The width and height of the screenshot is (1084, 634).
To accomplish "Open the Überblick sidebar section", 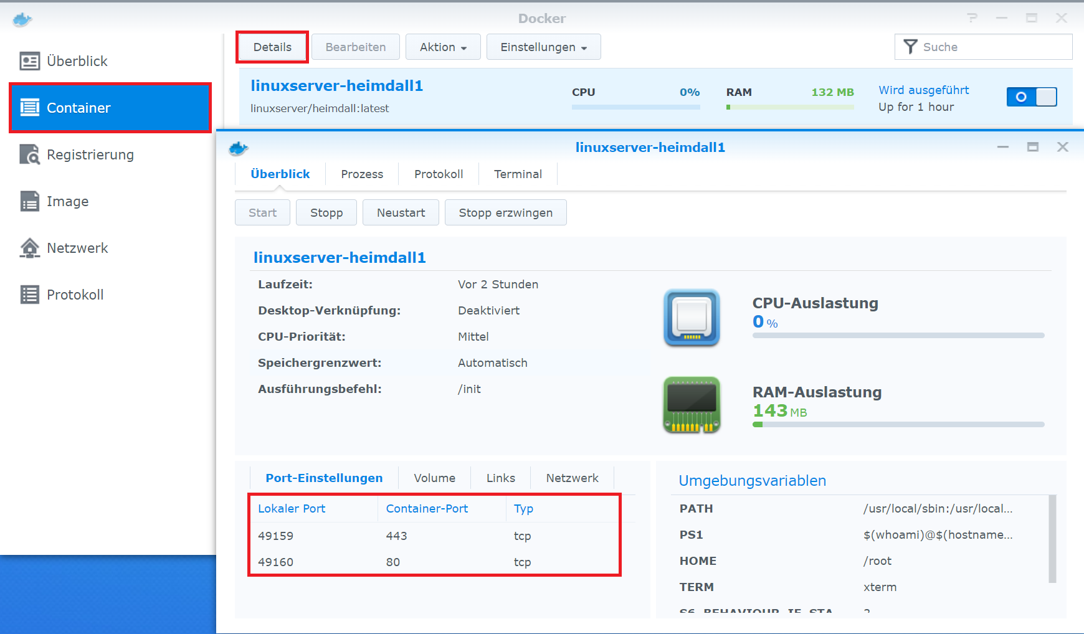I will point(78,60).
